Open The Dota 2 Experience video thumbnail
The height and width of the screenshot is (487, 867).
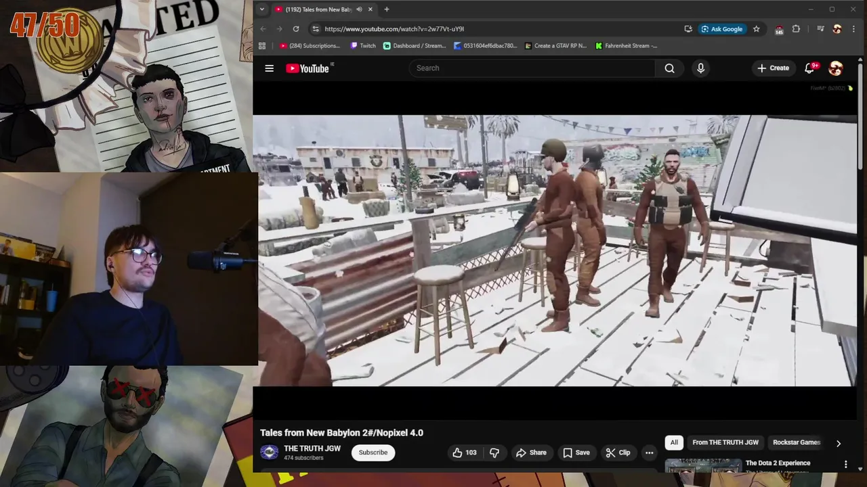(702, 465)
